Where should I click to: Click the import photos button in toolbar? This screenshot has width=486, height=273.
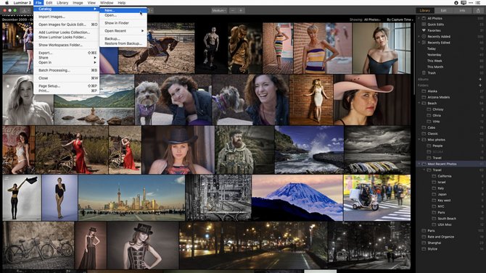coord(25,11)
